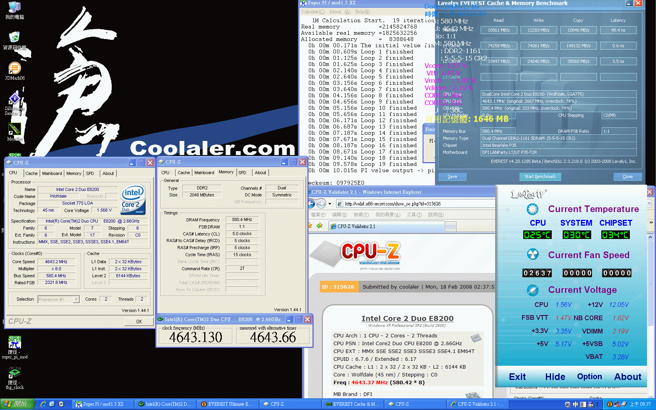Viewport: 656px width, 410px height.
Task: Click Hide in the LANParty monitor
Action: [x=555, y=377]
